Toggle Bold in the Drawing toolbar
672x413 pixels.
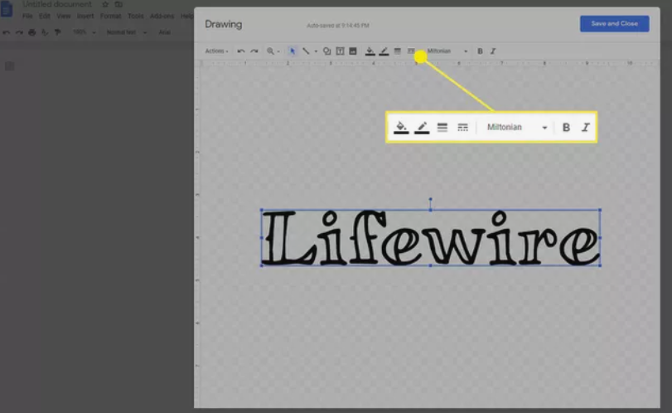pos(480,51)
